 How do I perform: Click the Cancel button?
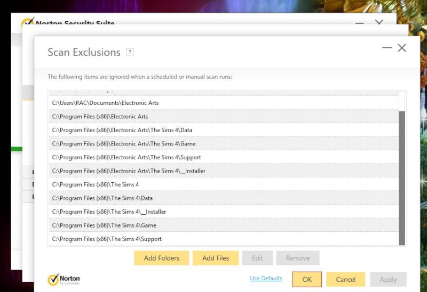(345, 279)
